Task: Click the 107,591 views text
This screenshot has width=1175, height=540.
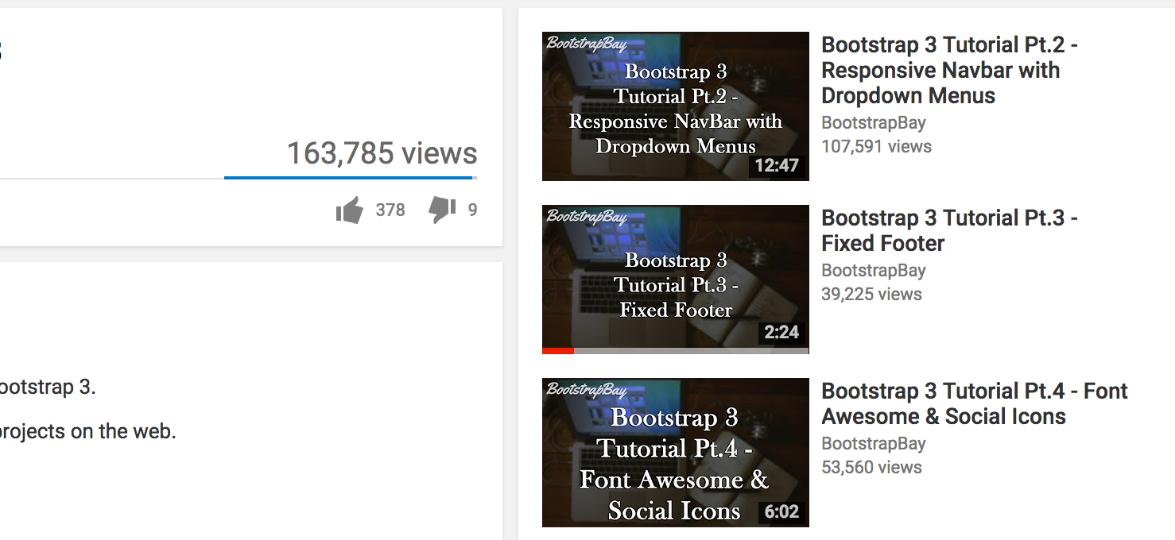Action: [x=876, y=147]
